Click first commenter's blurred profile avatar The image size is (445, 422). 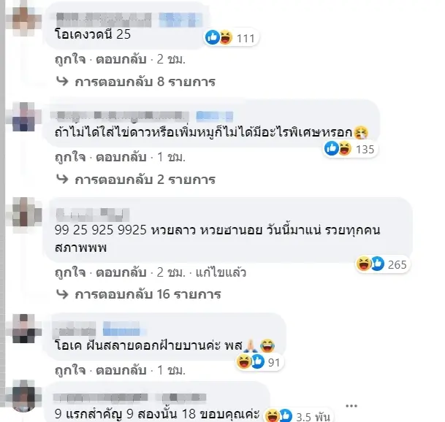24,19
